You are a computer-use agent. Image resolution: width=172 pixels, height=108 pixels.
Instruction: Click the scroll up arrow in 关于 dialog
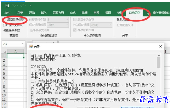tap(159, 55)
